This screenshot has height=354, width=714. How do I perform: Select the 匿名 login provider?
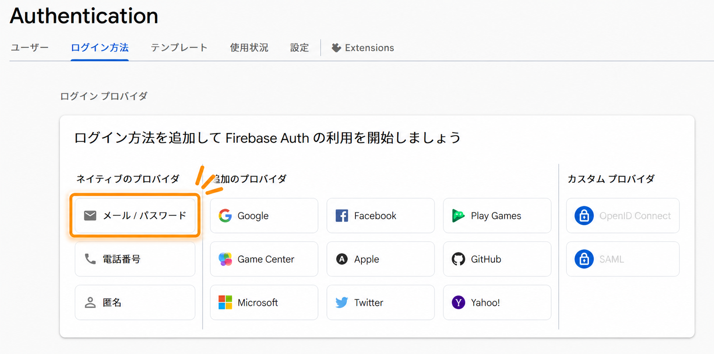coord(135,302)
